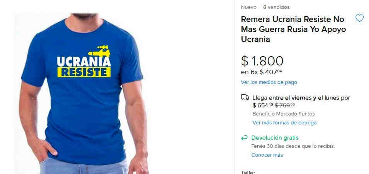Open the blue t-shirt product photo

point(82,94)
